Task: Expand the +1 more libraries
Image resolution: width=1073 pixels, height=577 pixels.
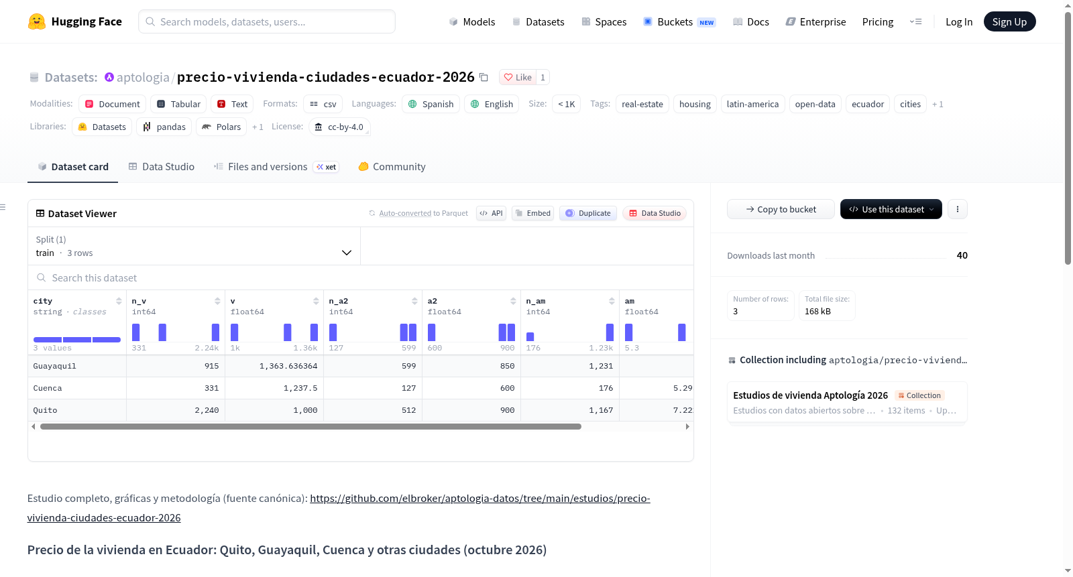Action: 258,127
